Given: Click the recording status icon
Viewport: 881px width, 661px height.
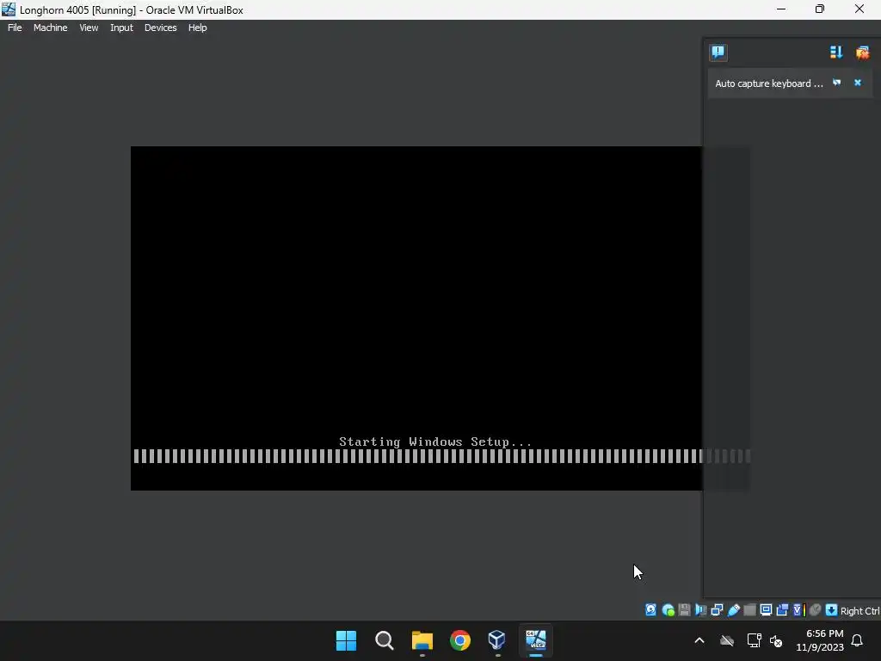Looking at the screenshot, I should tap(782, 610).
